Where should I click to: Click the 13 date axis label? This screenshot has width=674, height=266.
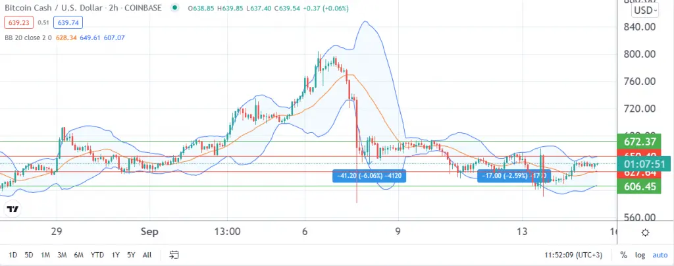(522, 232)
